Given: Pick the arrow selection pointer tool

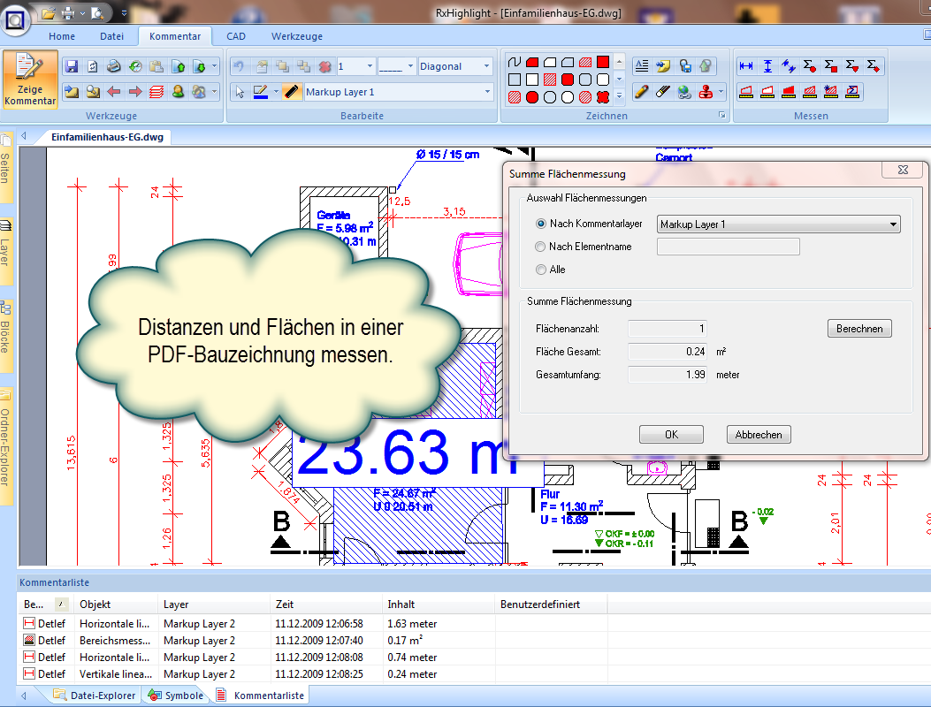Looking at the screenshot, I should click(x=239, y=92).
